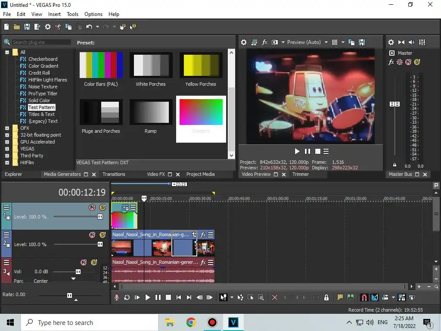The image size is (441, 331).
Task: Open the Options menu
Action: tap(93, 14)
